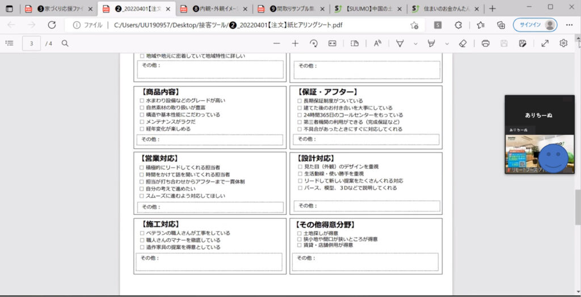Select the Highlight tool

pyautogui.click(x=431, y=43)
